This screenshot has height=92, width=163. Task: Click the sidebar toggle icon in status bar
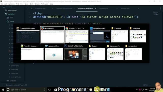(x=2, y=85)
